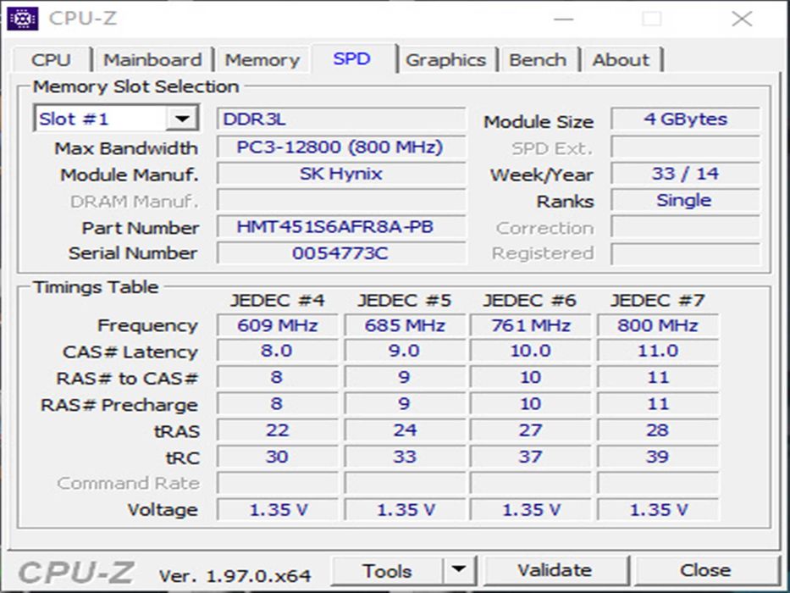Image resolution: width=790 pixels, height=593 pixels.
Task: Expand the Slot #1 memory slot dropdown
Action: tap(182, 119)
